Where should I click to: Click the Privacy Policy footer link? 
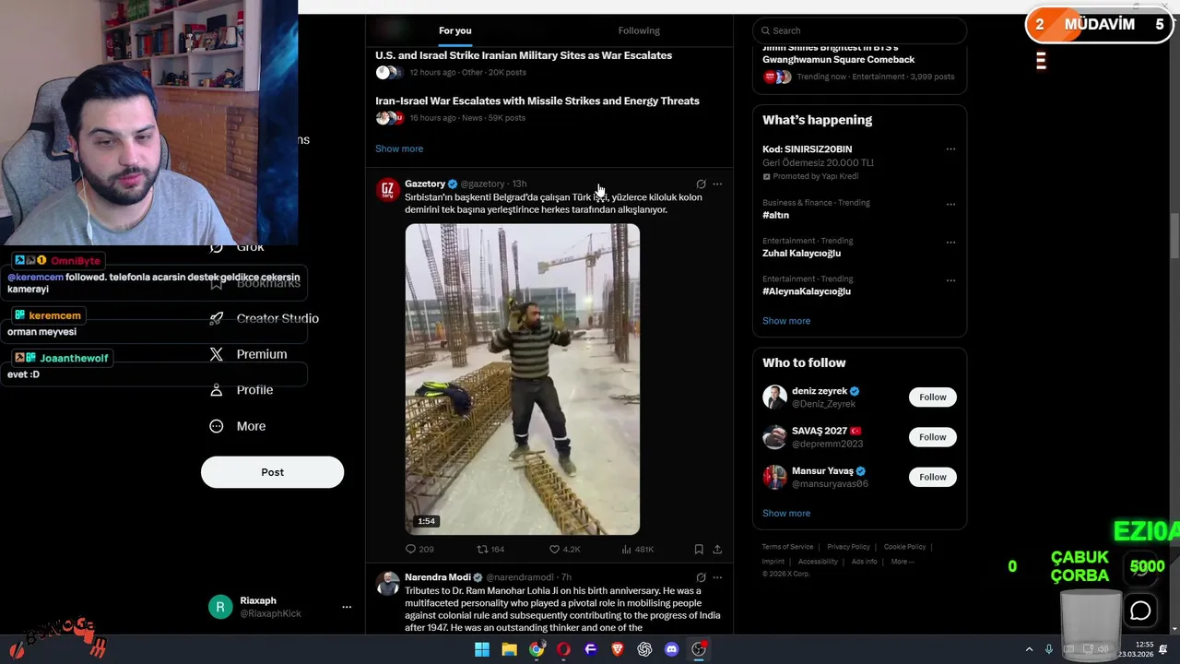point(848,547)
